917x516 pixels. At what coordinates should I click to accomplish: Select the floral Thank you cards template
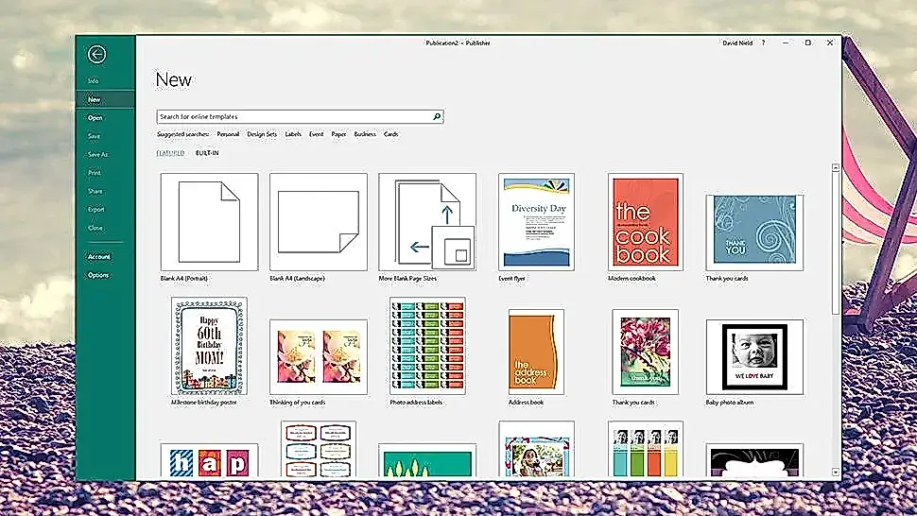coord(645,352)
